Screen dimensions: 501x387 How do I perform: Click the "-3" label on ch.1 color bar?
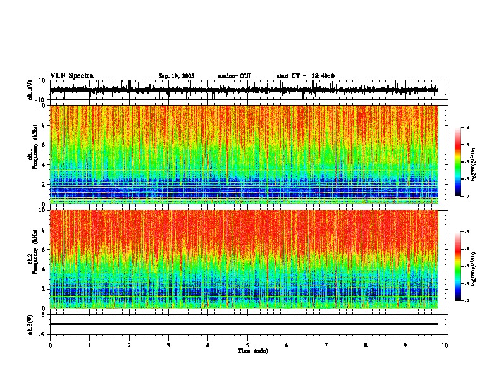(x=466, y=127)
